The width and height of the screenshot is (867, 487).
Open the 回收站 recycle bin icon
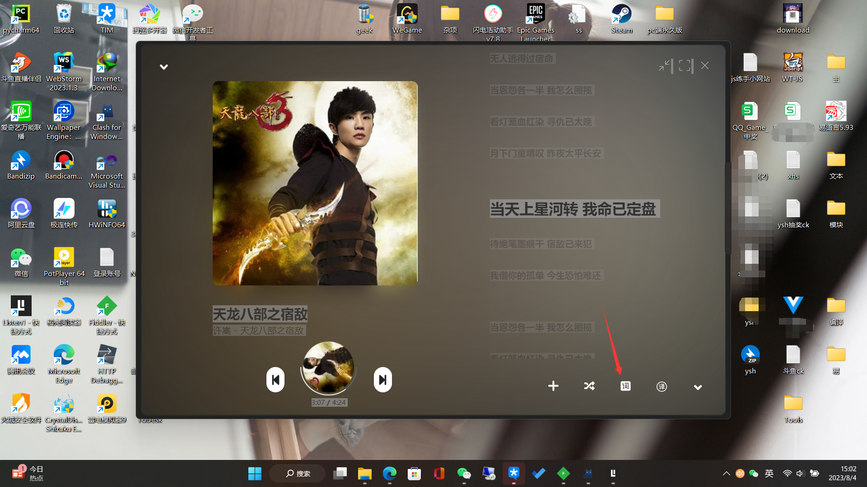point(64,19)
